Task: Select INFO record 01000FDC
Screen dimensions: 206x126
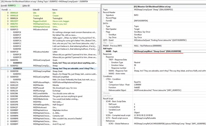Action: (x=49, y=74)
